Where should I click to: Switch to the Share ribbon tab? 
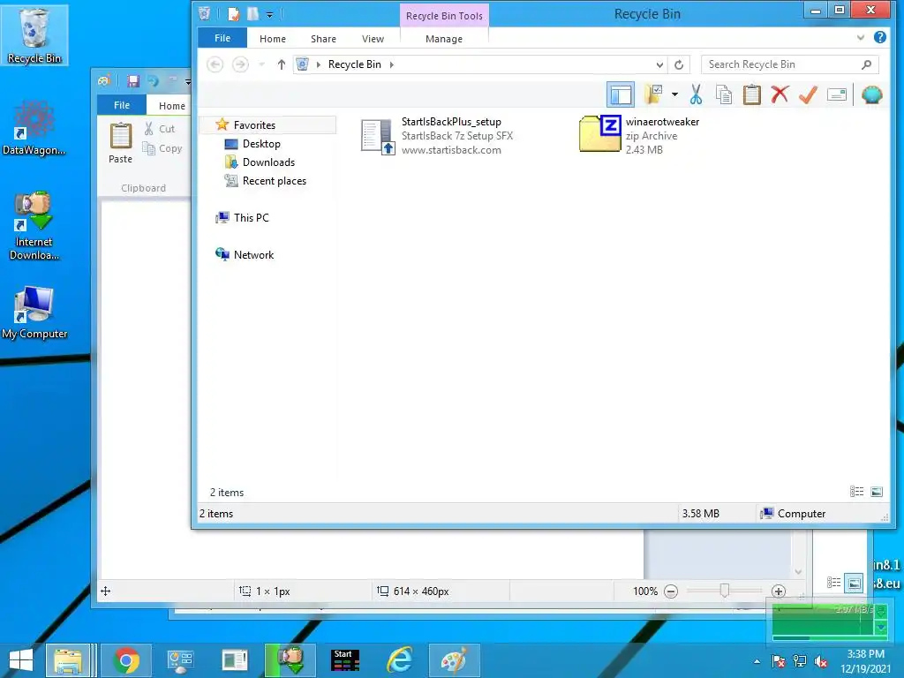tap(323, 39)
